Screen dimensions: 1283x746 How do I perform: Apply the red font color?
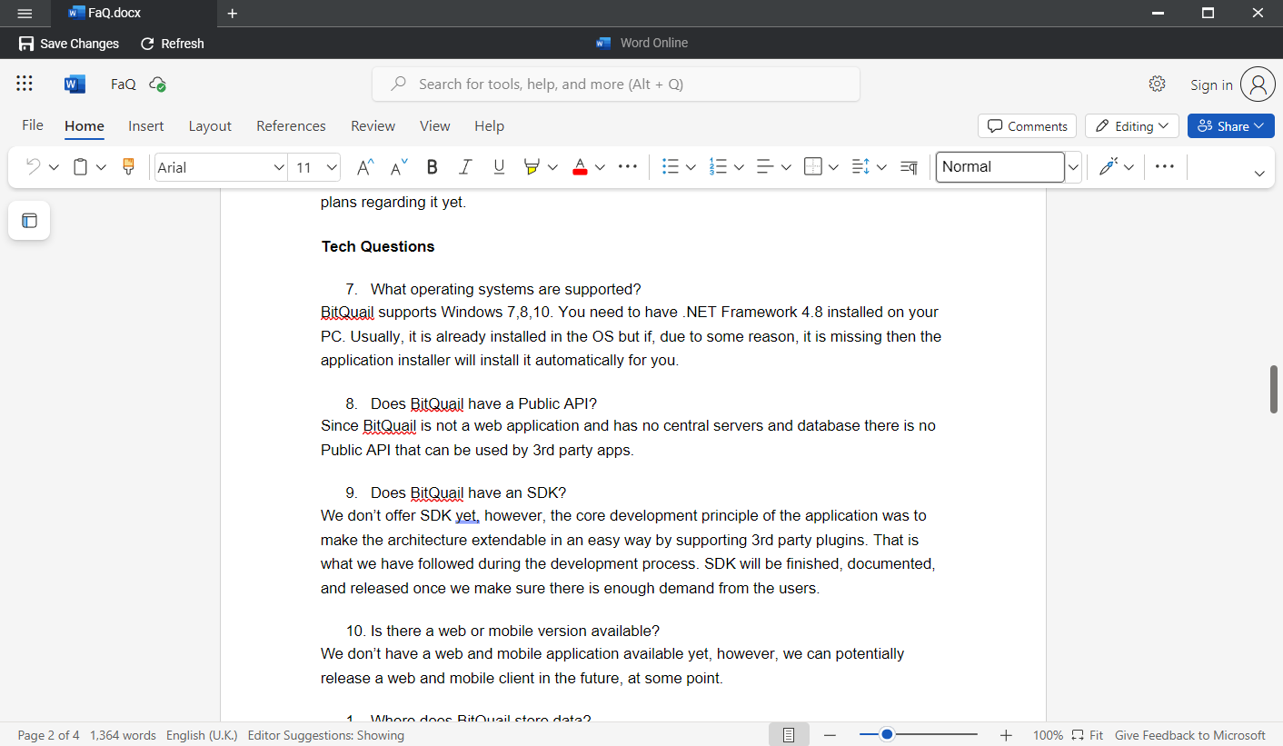[580, 166]
